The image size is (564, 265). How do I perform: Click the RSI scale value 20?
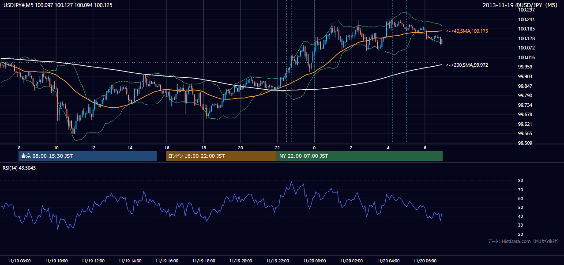(520, 234)
